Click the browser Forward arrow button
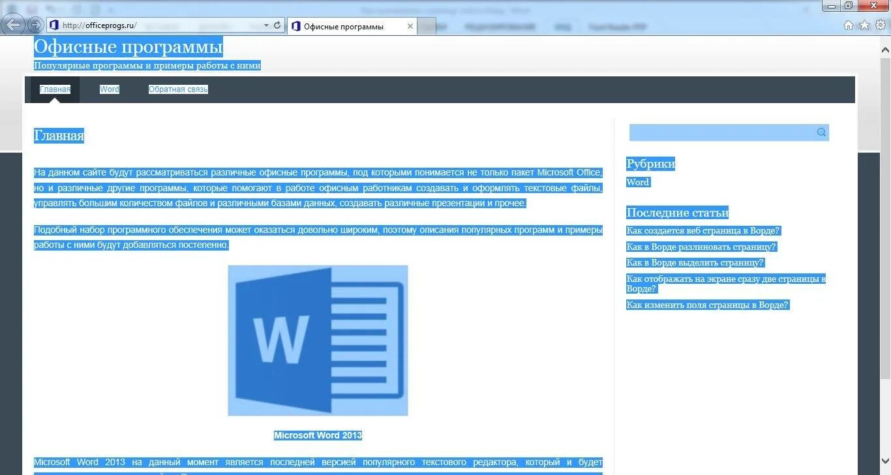891x475 pixels. point(35,25)
